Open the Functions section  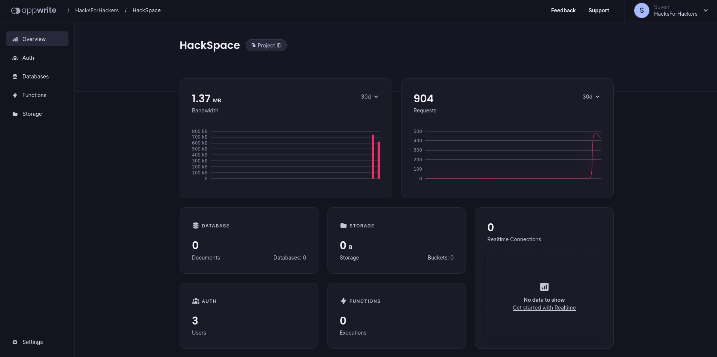[37, 95]
